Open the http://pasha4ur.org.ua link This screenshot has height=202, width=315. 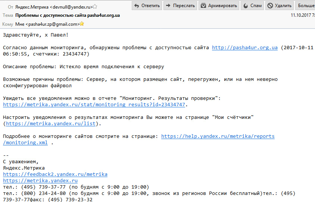[245, 48]
